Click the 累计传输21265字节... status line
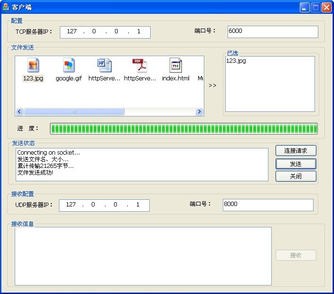334x294 pixels. (45, 166)
